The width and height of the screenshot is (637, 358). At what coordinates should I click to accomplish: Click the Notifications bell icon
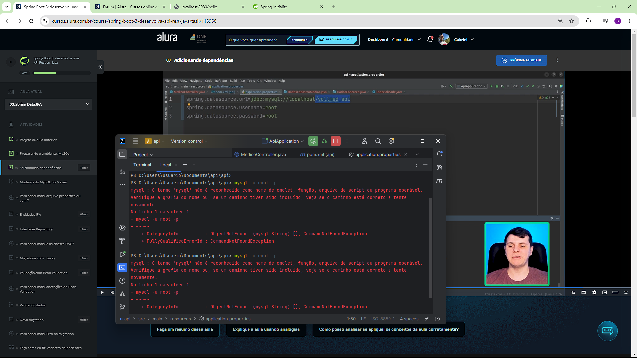tap(430, 39)
